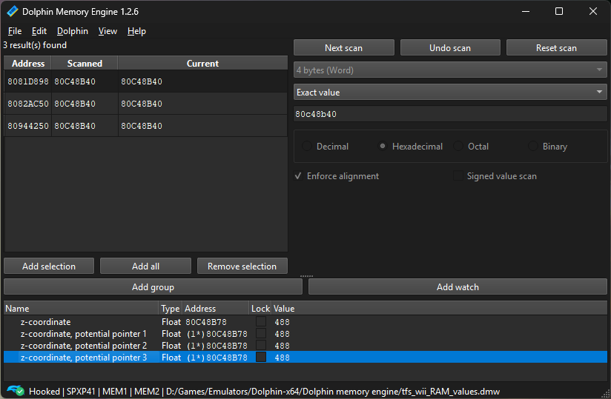Screen dimensions: 611x399
Task: Open the Exact value filter dropdown
Action: 450,93
